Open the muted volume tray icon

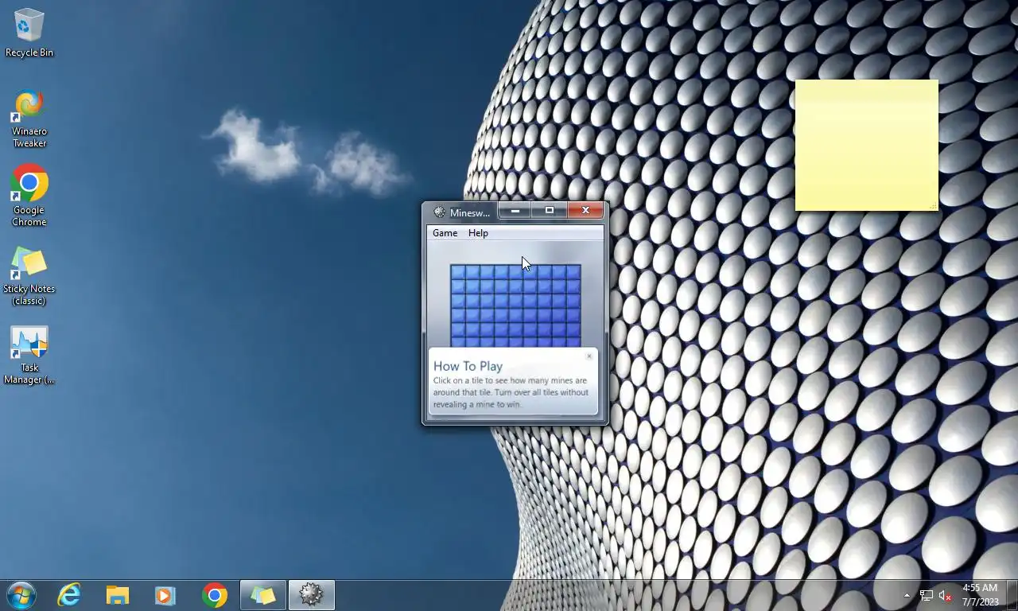pos(945,595)
